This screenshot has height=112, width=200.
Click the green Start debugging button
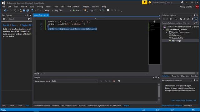(76, 10)
